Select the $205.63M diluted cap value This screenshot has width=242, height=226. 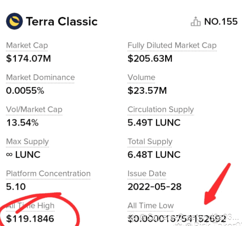[150, 58]
